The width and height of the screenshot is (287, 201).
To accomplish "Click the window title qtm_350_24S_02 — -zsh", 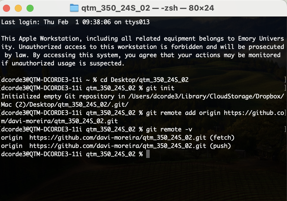I will click(x=147, y=8).
